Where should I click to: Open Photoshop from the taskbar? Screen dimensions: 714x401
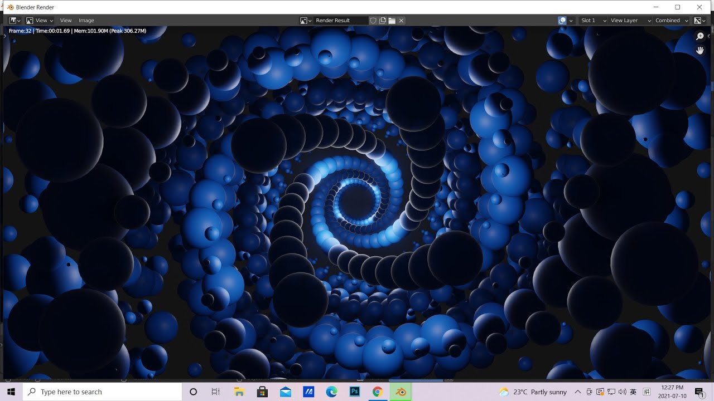[x=354, y=392]
